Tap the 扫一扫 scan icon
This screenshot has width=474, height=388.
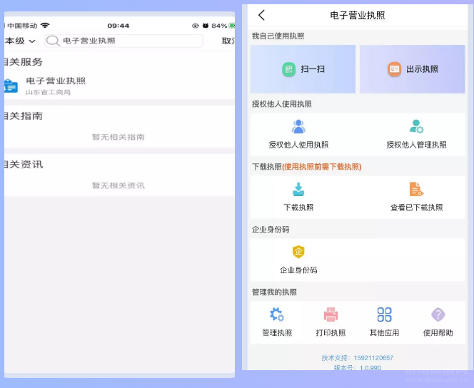(289, 69)
